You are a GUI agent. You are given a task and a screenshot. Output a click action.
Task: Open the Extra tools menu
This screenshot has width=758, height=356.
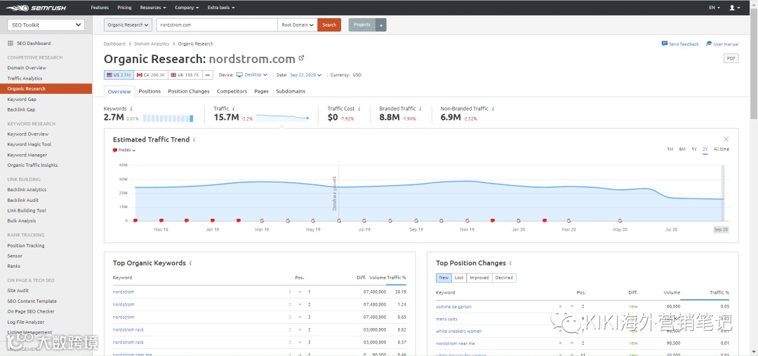221,8
